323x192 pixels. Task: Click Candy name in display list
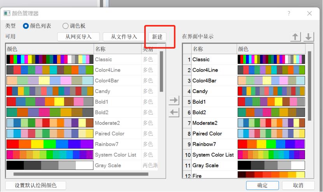(x=200, y=91)
